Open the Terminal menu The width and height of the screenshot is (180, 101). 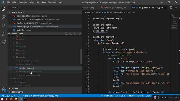coord(52,2)
